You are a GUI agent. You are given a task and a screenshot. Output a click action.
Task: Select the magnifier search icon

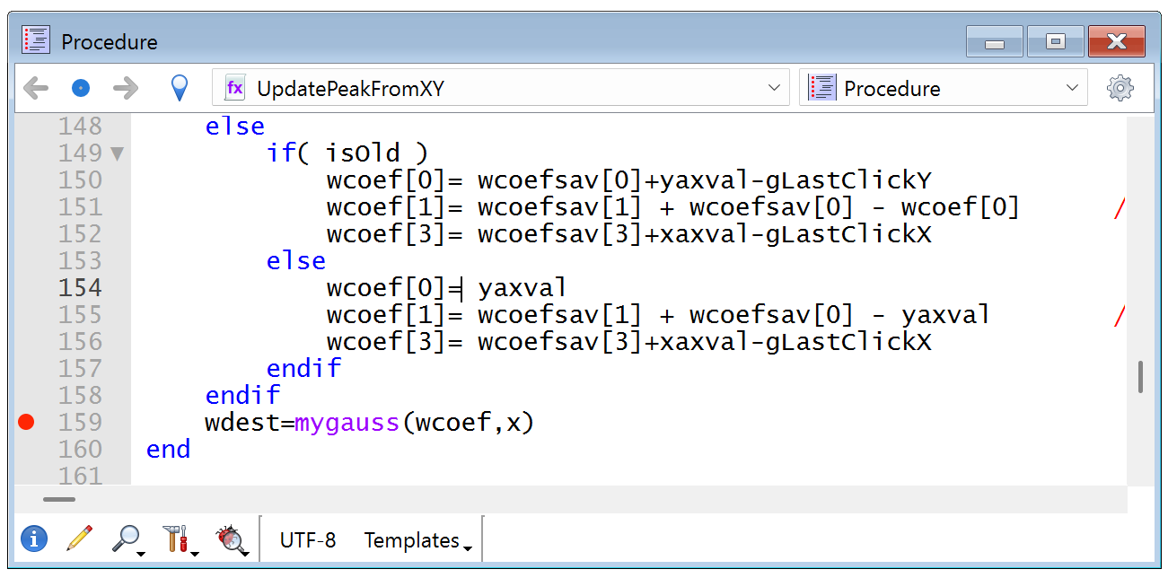tap(126, 539)
